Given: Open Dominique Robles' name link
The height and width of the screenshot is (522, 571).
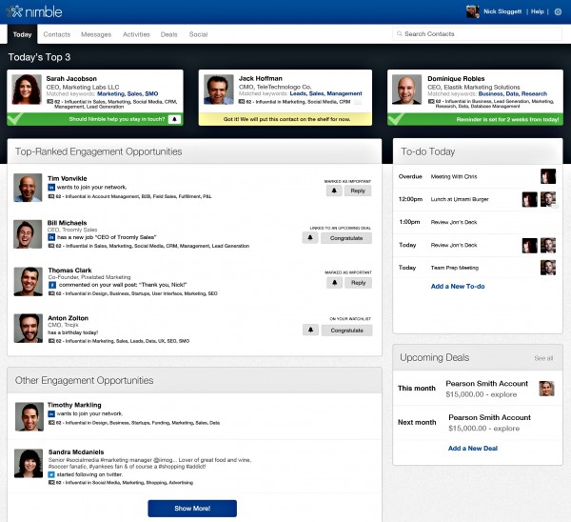Looking at the screenshot, I should pos(456,78).
